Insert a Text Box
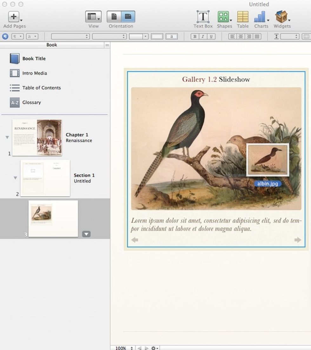311x350 pixels. 203,17
